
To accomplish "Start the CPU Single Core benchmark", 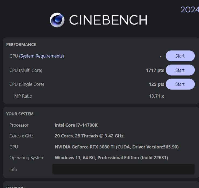I will tap(180, 84).
